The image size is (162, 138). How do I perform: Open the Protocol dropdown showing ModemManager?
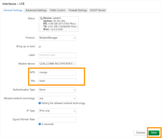coord(57,38)
